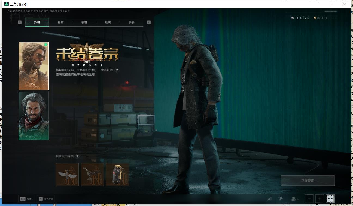The height and width of the screenshot is (206, 353).
Task: Click the first empty teammate plus slot
Action: 309,199
